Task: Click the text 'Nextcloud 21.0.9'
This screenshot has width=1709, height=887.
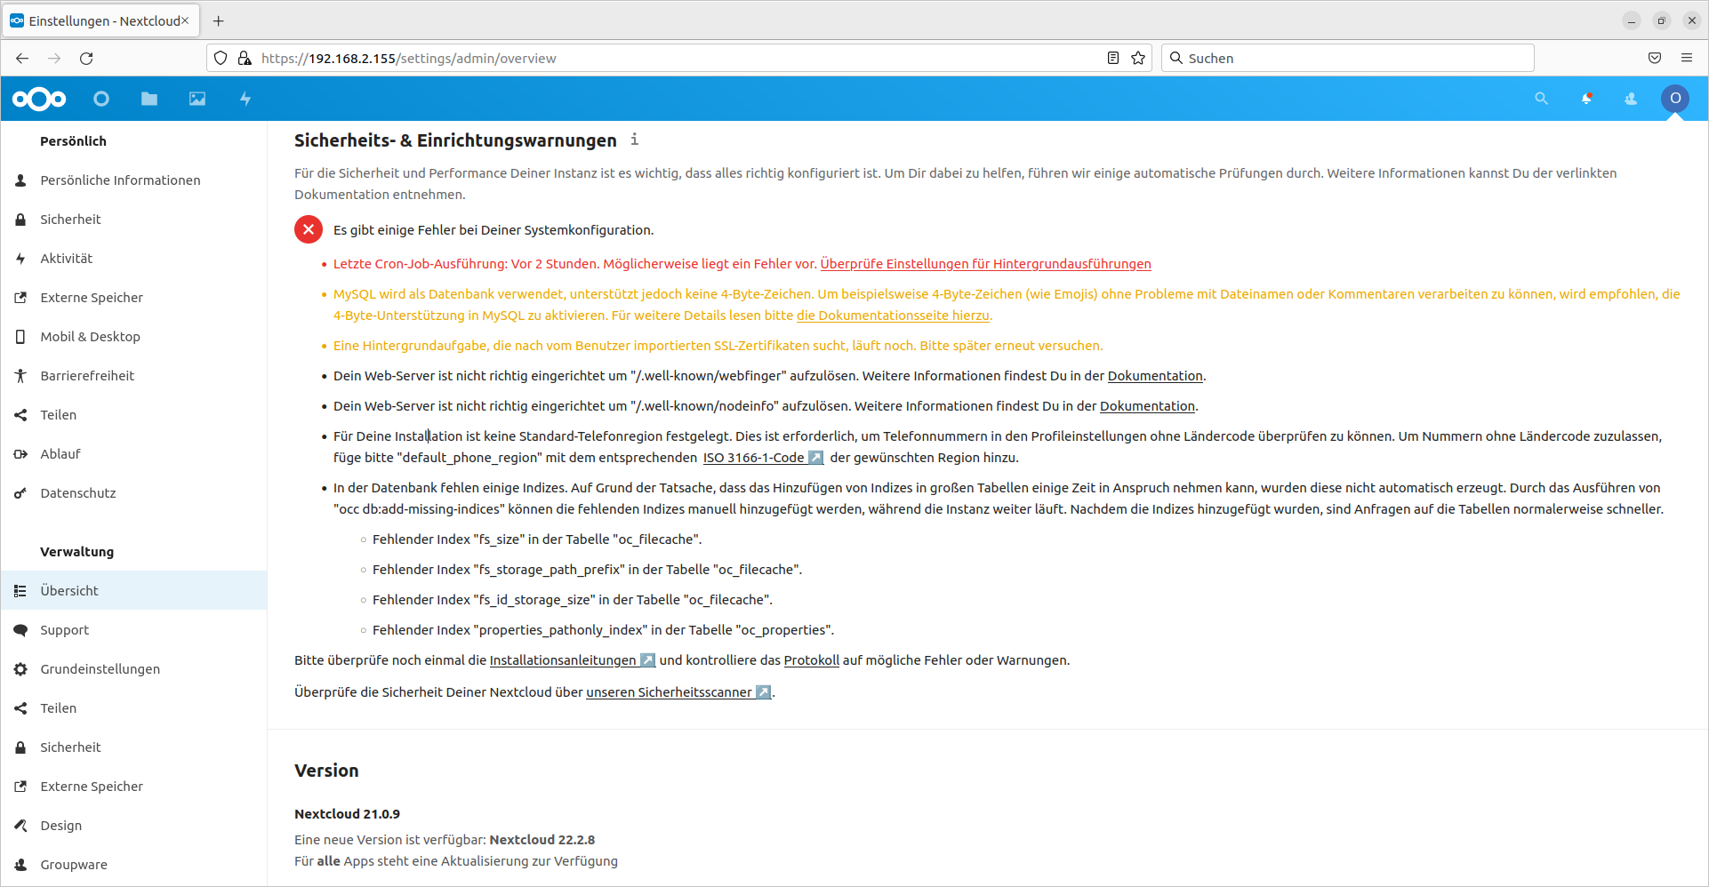Action: coord(347,814)
